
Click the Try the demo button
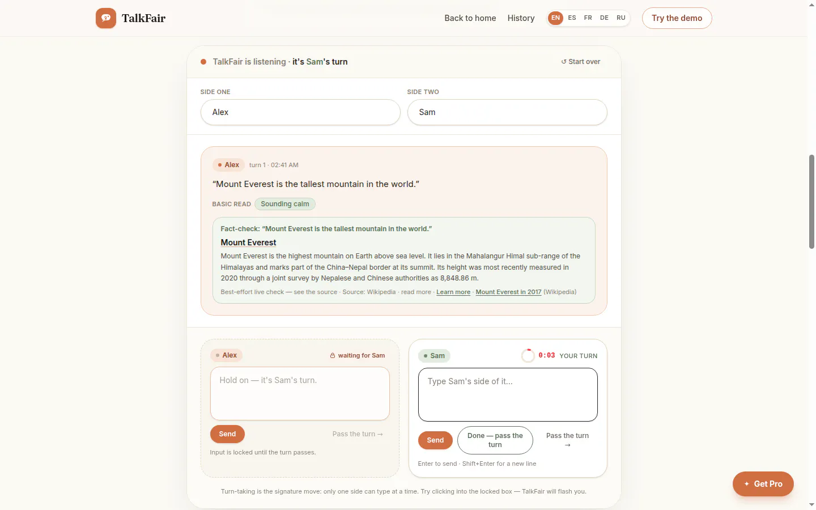click(677, 18)
